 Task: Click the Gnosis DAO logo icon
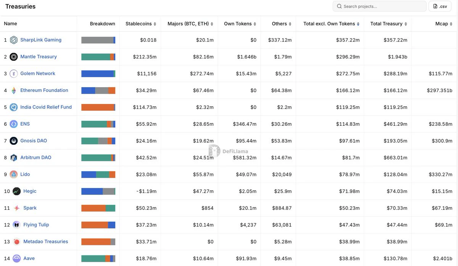tap(14, 141)
